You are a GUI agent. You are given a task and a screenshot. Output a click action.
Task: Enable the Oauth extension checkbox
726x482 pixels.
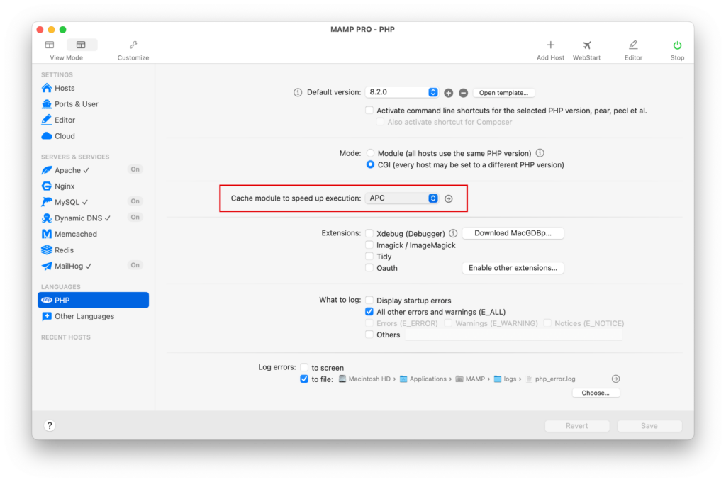[x=369, y=268]
